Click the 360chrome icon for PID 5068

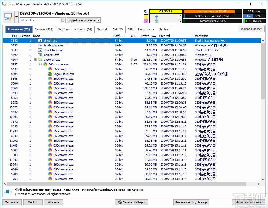pos(50,98)
